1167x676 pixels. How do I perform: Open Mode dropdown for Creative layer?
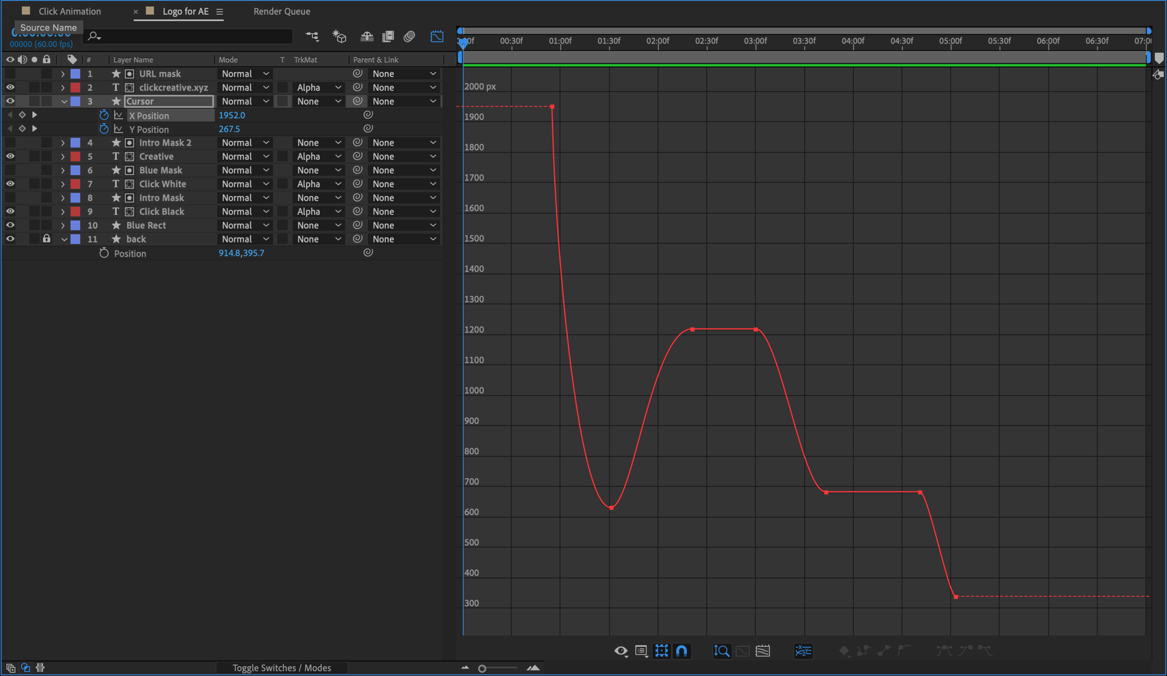[x=246, y=156]
